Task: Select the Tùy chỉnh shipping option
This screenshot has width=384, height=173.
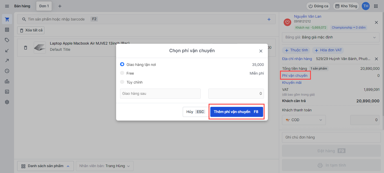Action: [122, 82]
